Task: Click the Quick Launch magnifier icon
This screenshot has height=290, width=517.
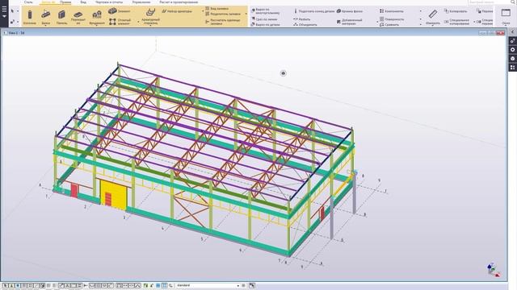Action: [514, 2]
